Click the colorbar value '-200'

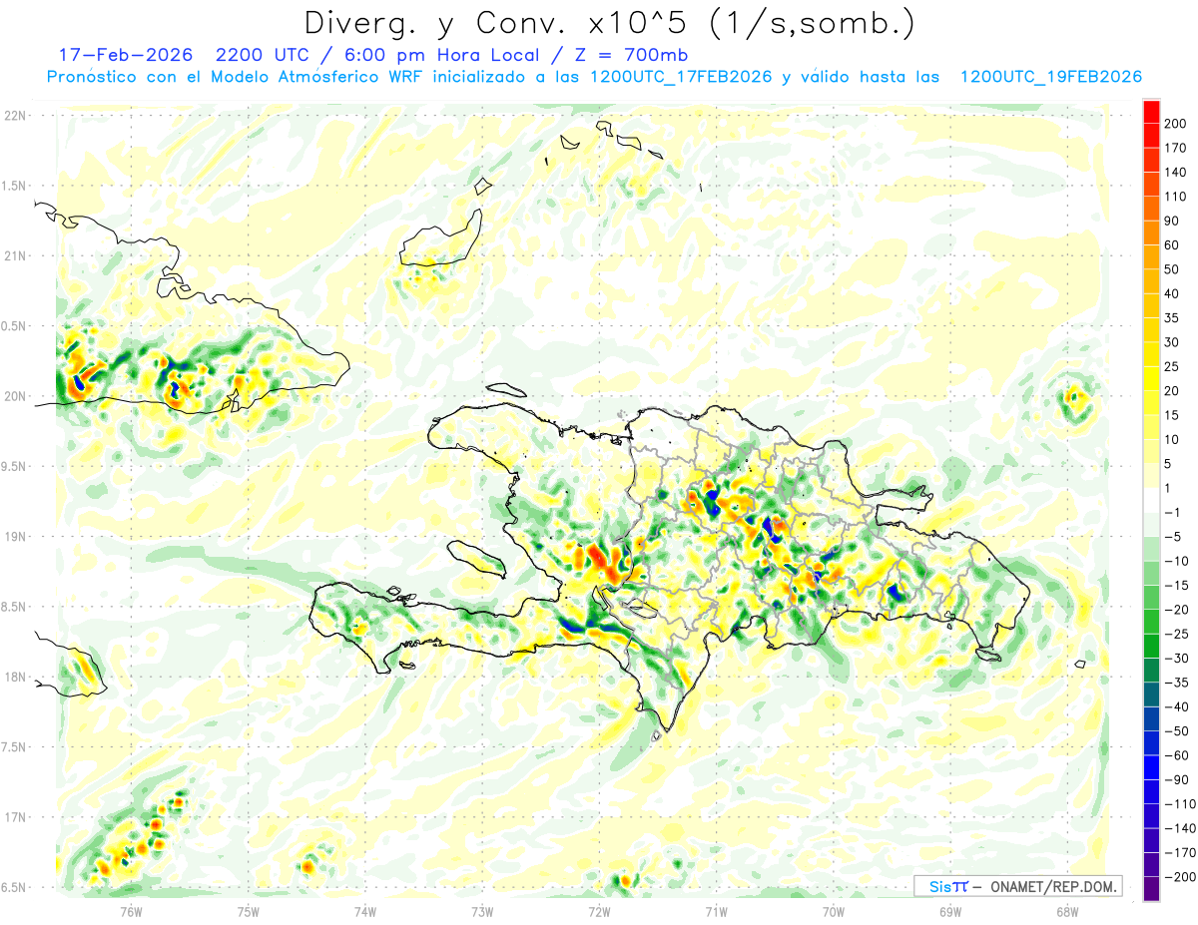coord(1181,878)
